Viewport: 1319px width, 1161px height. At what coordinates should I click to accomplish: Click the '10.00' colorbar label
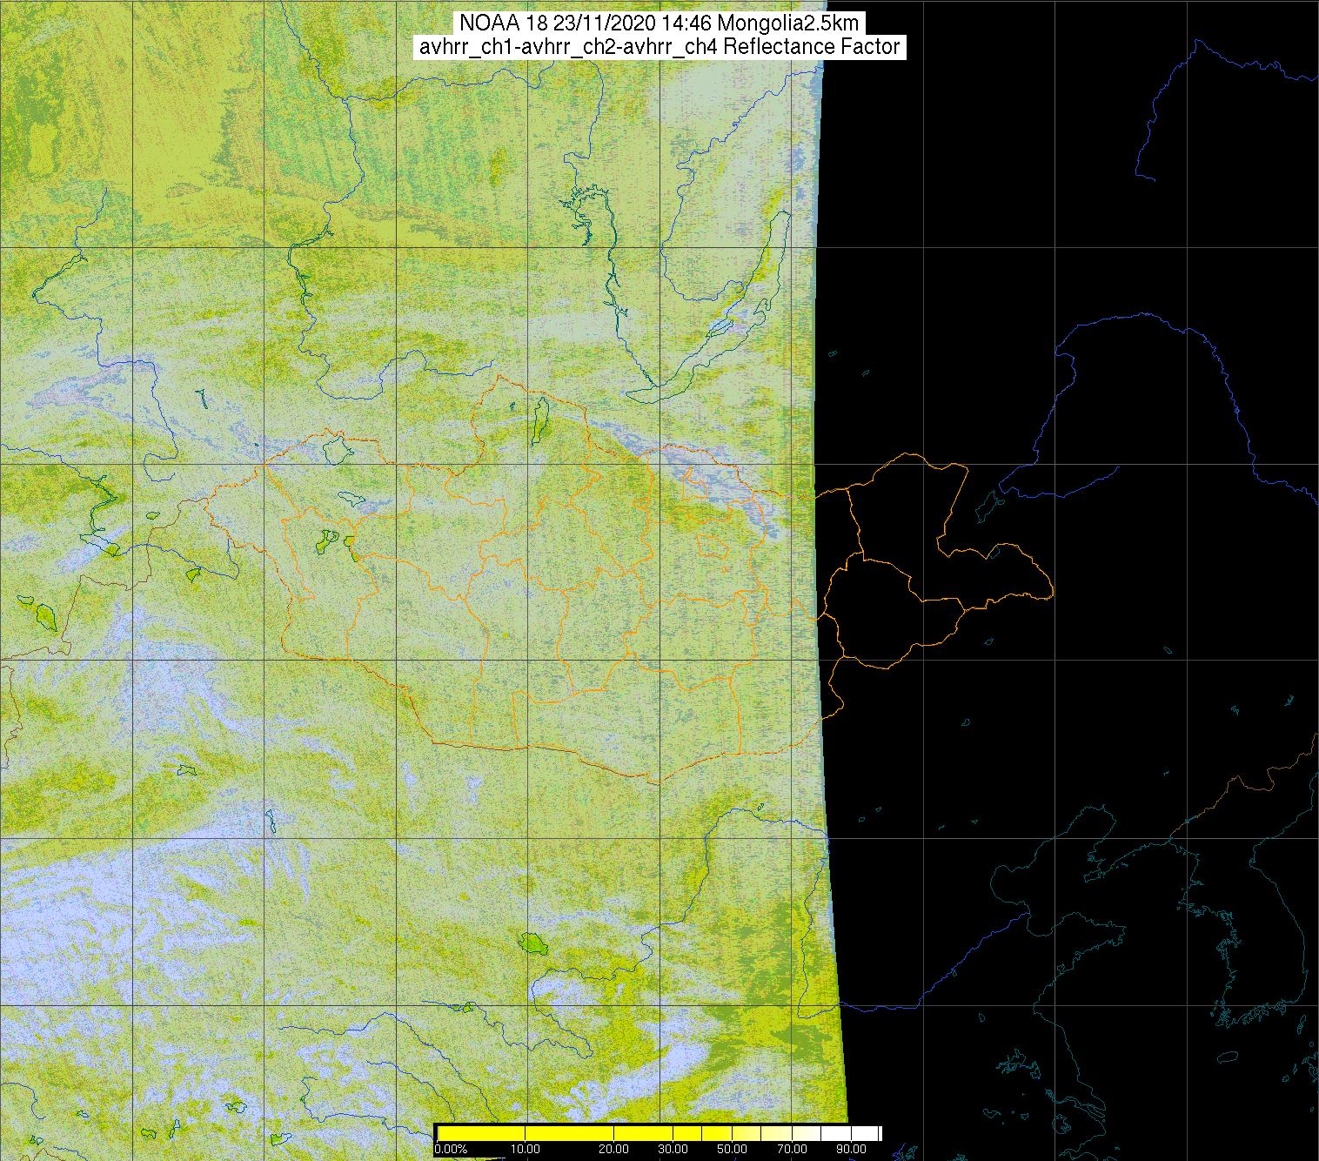point(525,1151)
